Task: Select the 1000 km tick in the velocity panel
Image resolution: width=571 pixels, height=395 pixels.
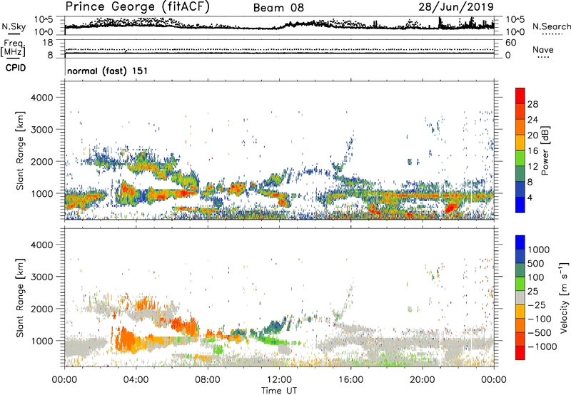Action: [42, 341]
